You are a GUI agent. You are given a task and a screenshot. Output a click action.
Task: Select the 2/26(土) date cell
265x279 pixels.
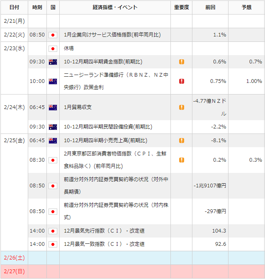[14, 258]
